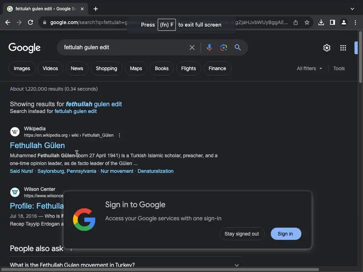
Task: Toggle the browser side panel
Action: point(333,22)
